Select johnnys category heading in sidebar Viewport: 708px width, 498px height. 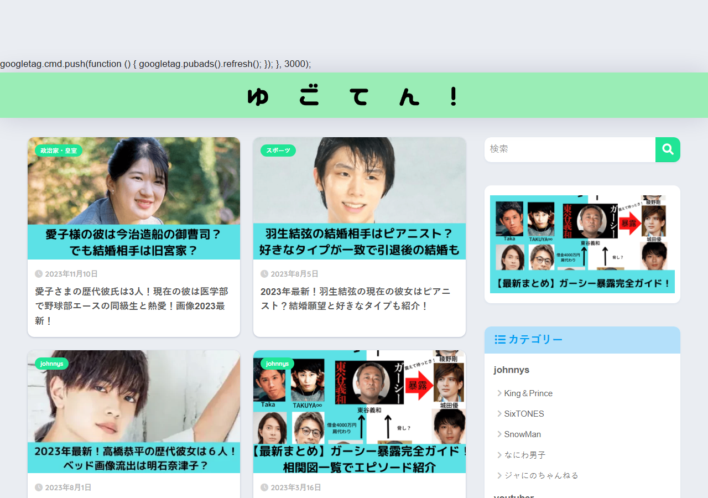coord(512,370)
